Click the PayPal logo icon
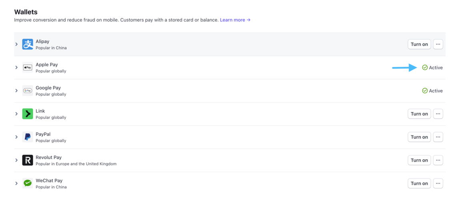The image size is (460, 200). click(x=28, y=137)
